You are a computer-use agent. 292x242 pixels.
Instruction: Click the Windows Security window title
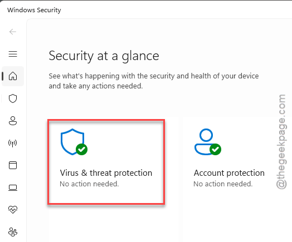click(x=34, y=10)
